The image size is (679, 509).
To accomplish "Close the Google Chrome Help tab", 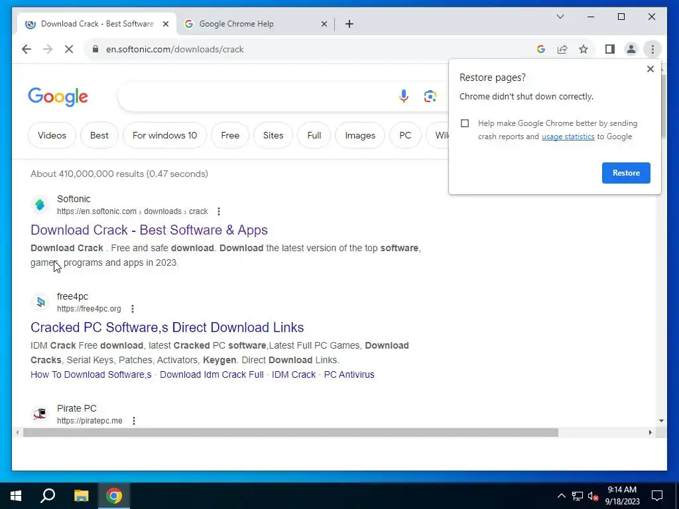I will [324, 25].
